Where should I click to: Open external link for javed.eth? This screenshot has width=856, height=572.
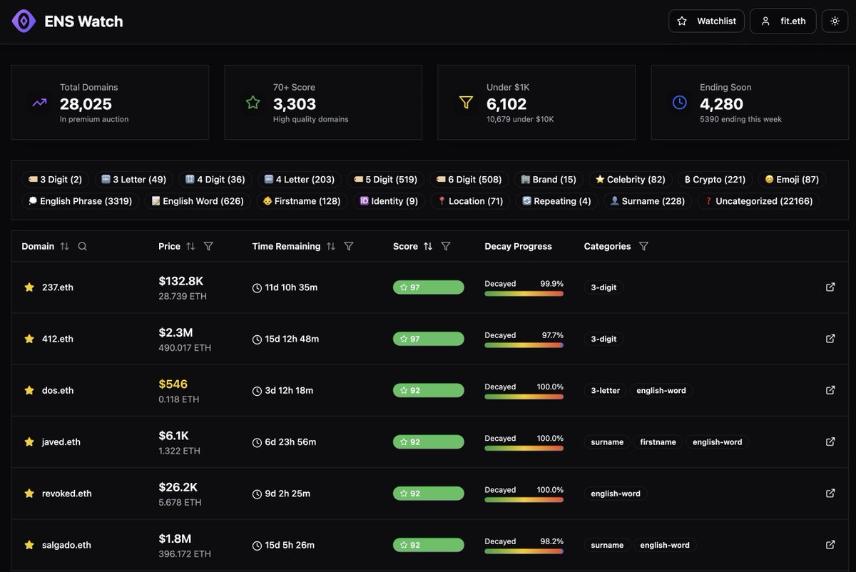[x=830, y=442]
